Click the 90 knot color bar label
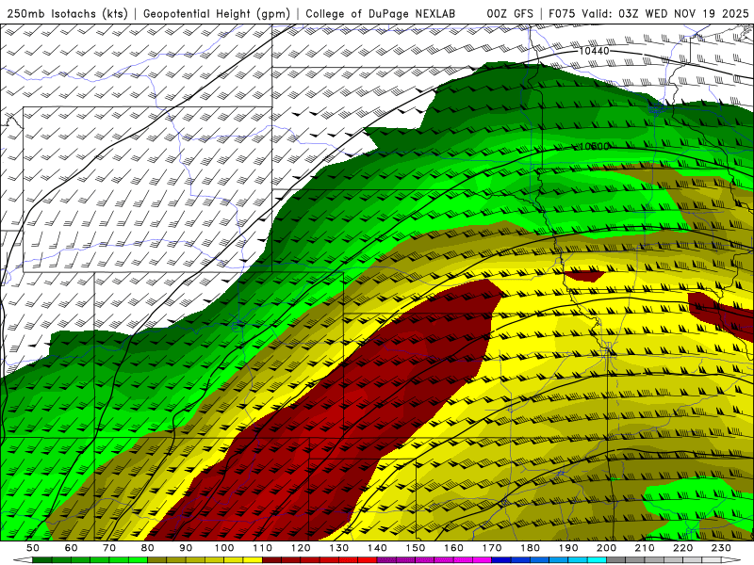Screen dimensions: 754x565 [186, 548]
